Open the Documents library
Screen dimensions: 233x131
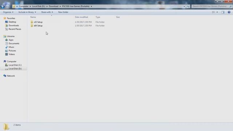click(x=14, y=44)
